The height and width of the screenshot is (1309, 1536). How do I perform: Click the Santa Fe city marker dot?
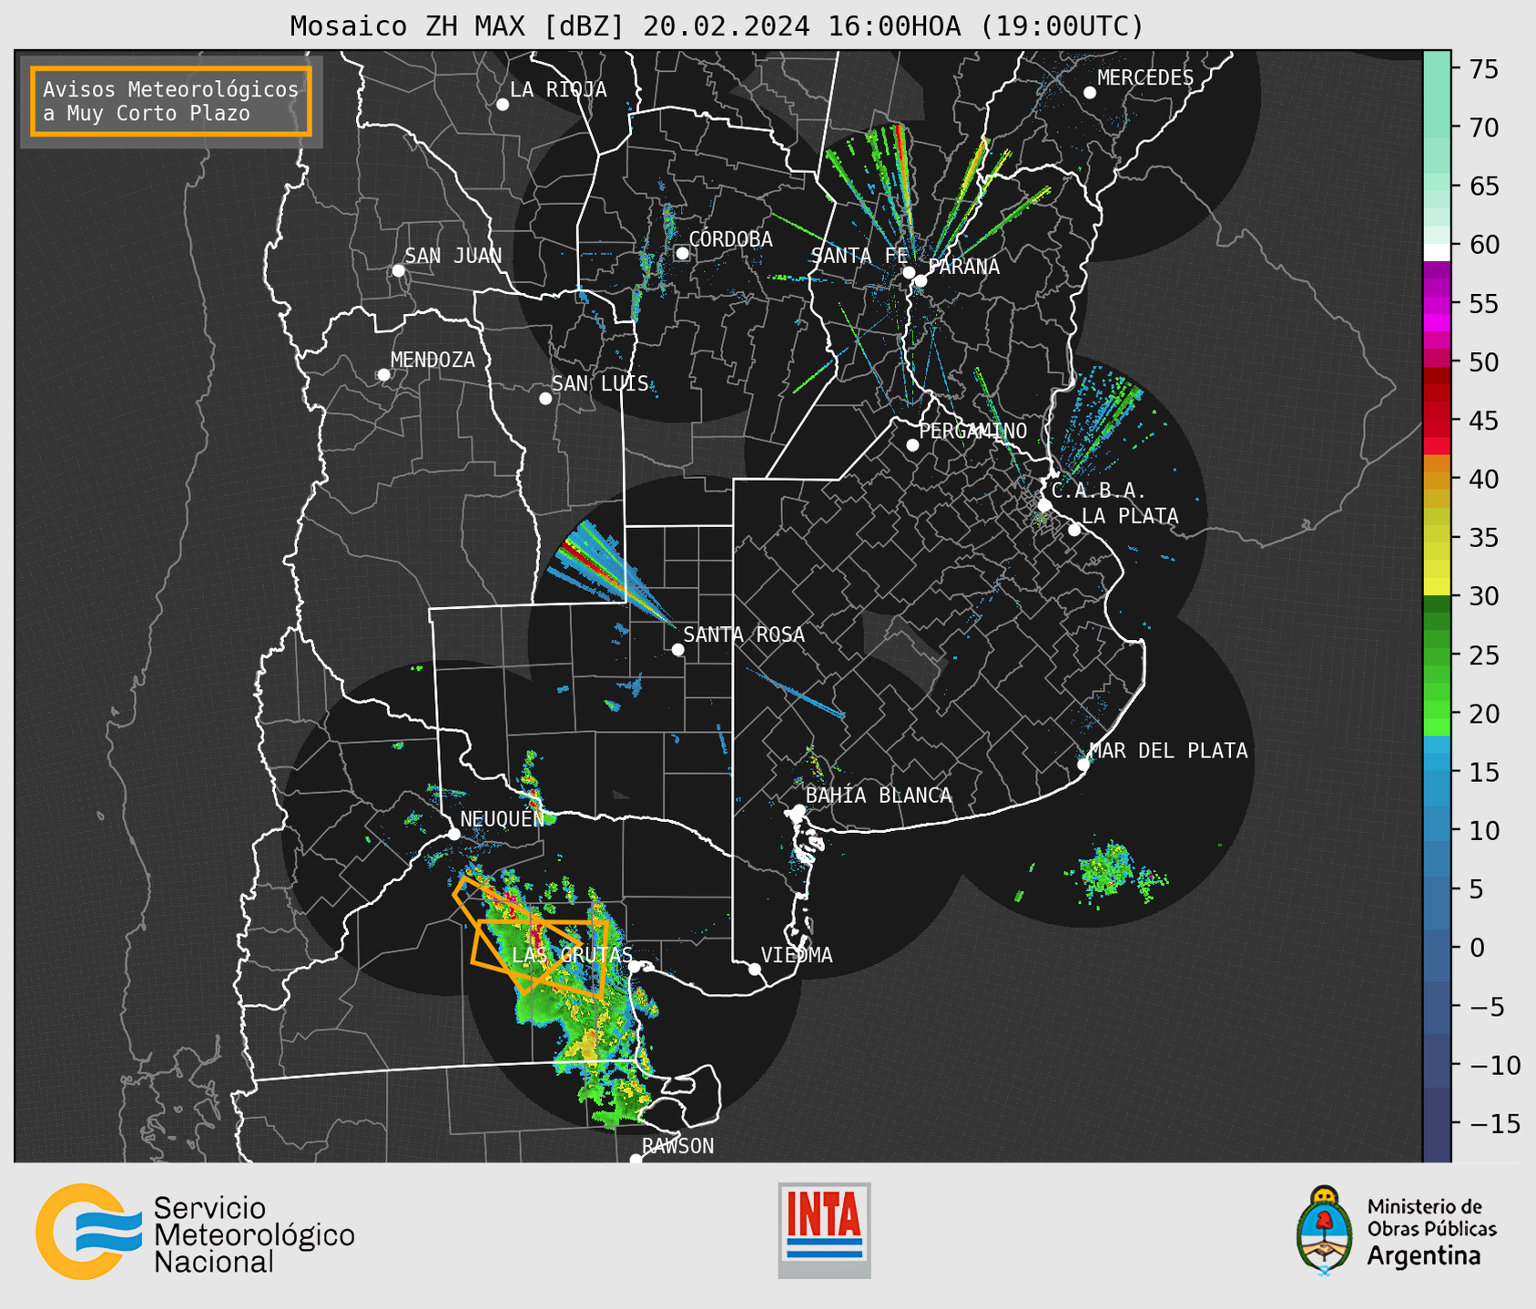(909, 272)
